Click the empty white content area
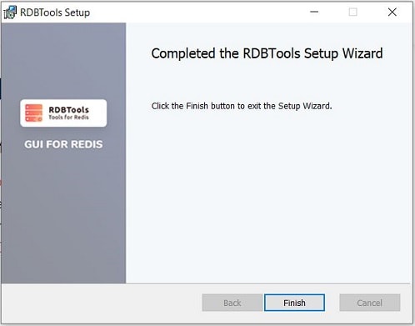 pyautogui.click(x=269, y=194)
